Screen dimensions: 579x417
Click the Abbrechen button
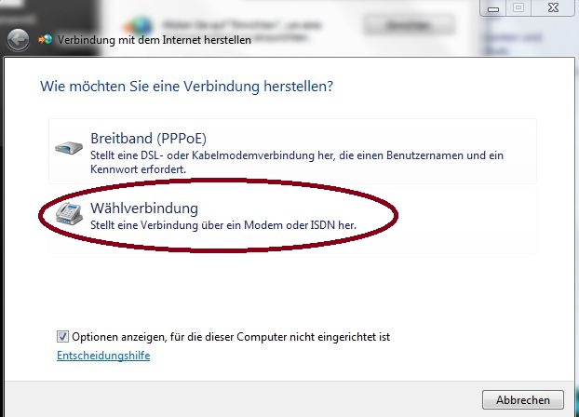(x=523, y=399)
